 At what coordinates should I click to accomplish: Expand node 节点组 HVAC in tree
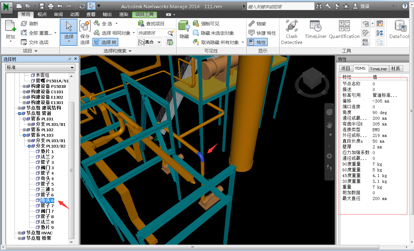click(x=19, y=233)
